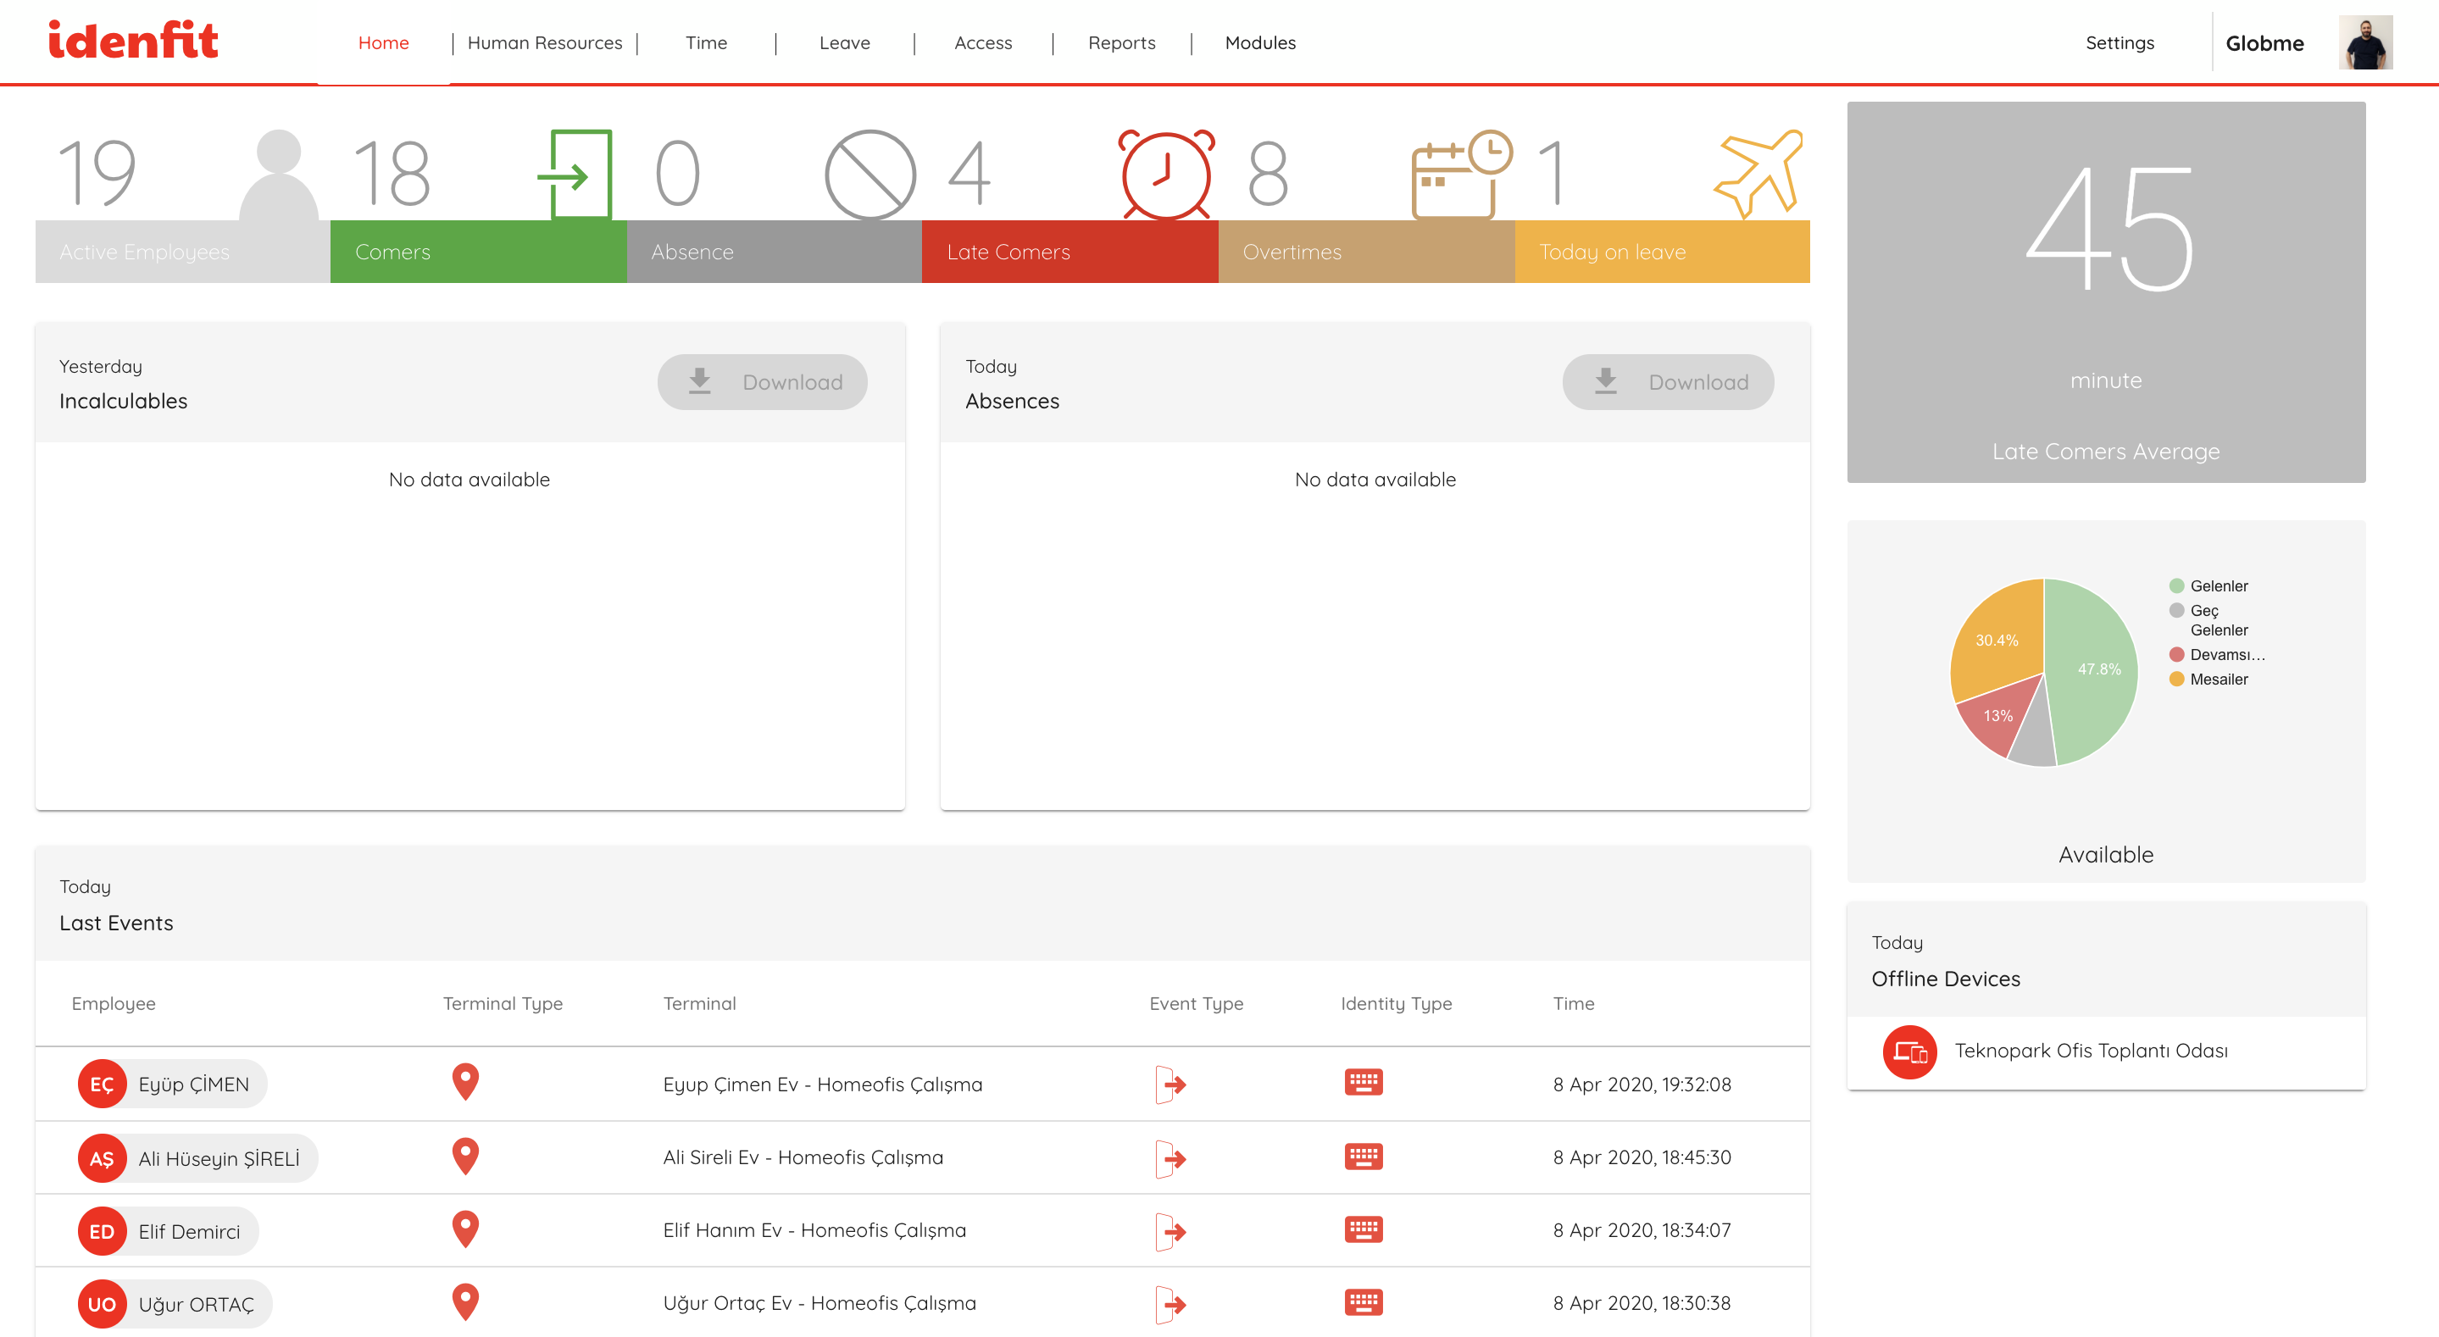Download today's Absences report
Viewport: 2439px width, 1337px height.
(1667, 381)
